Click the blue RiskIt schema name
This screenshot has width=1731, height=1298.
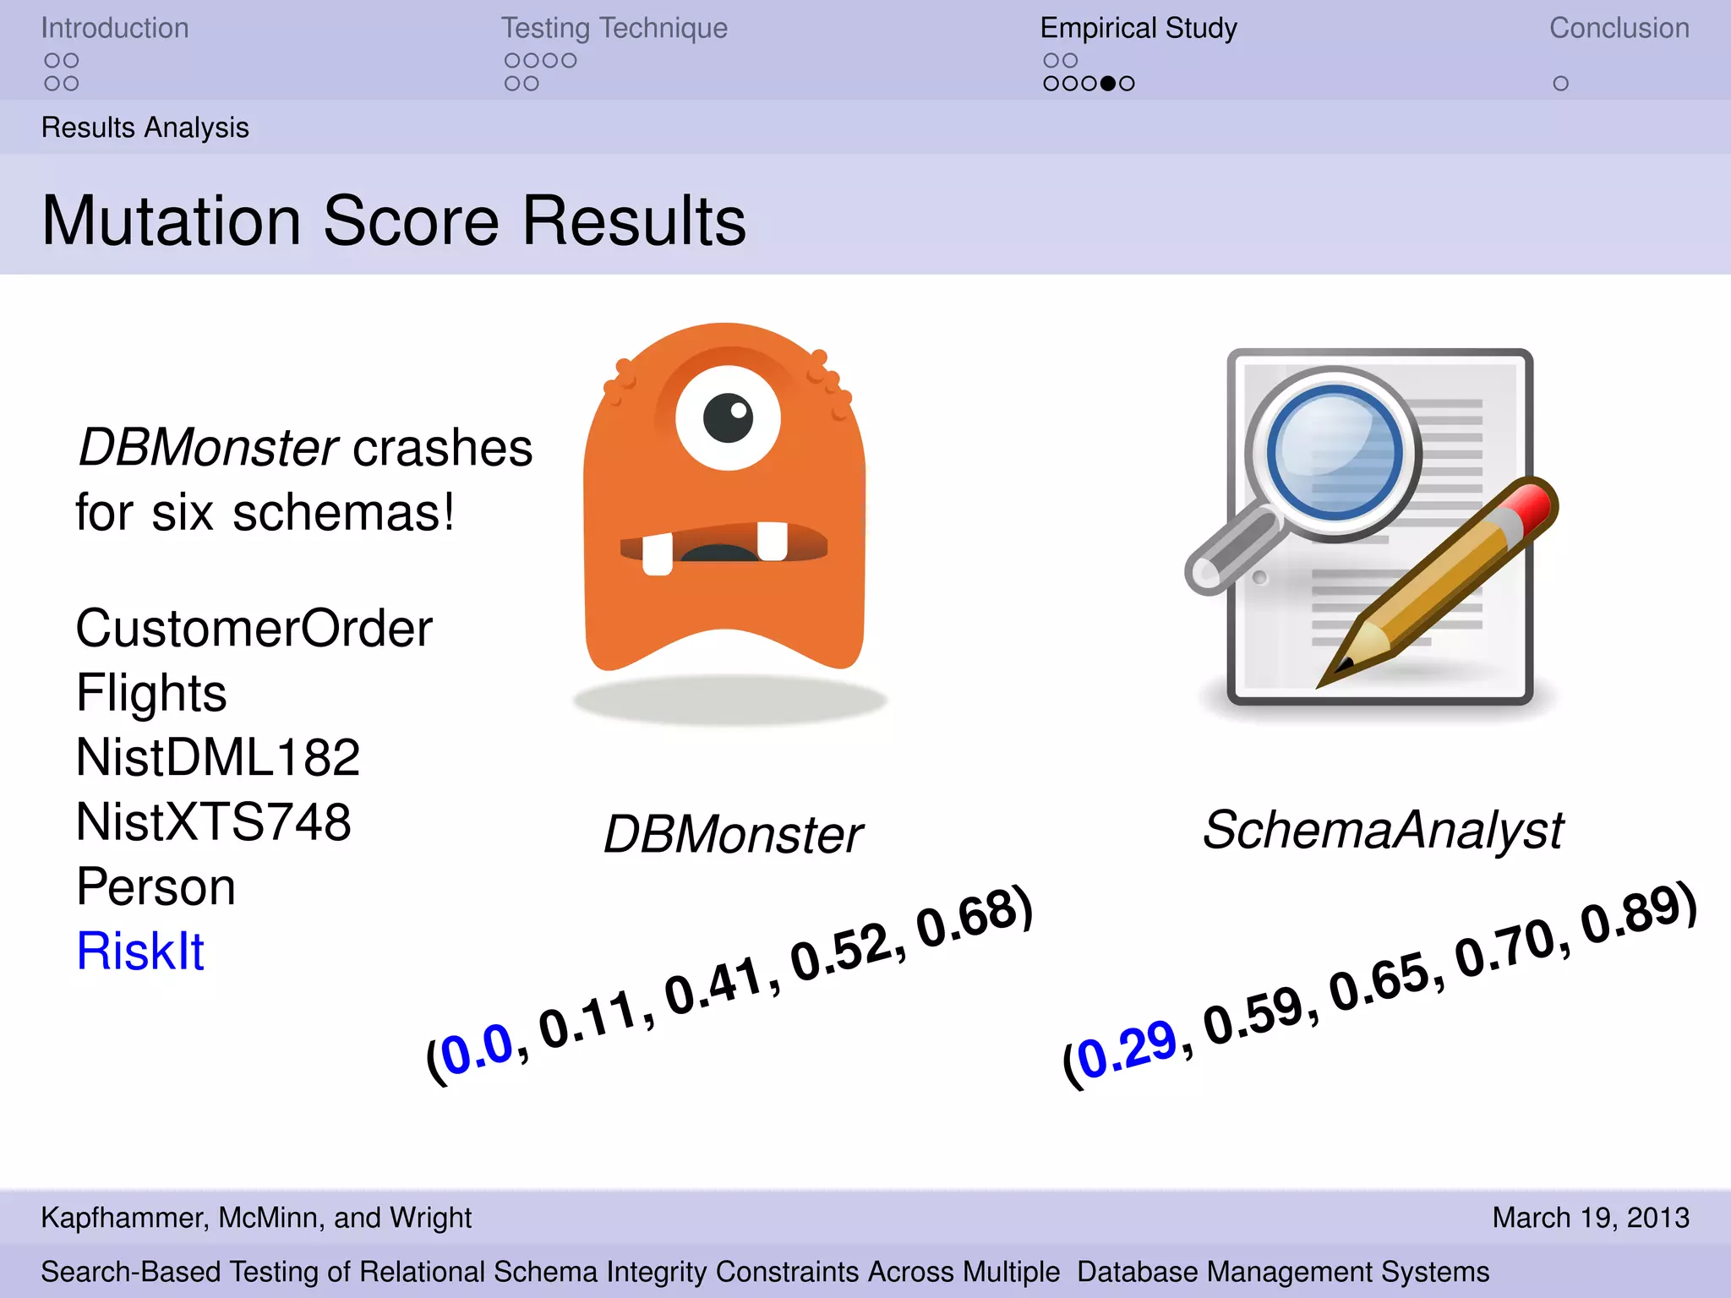click(140, 951)
